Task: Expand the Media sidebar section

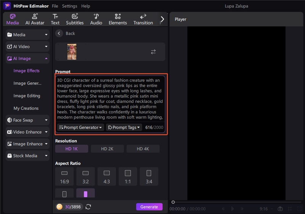Action: click(x=27, y=35)
